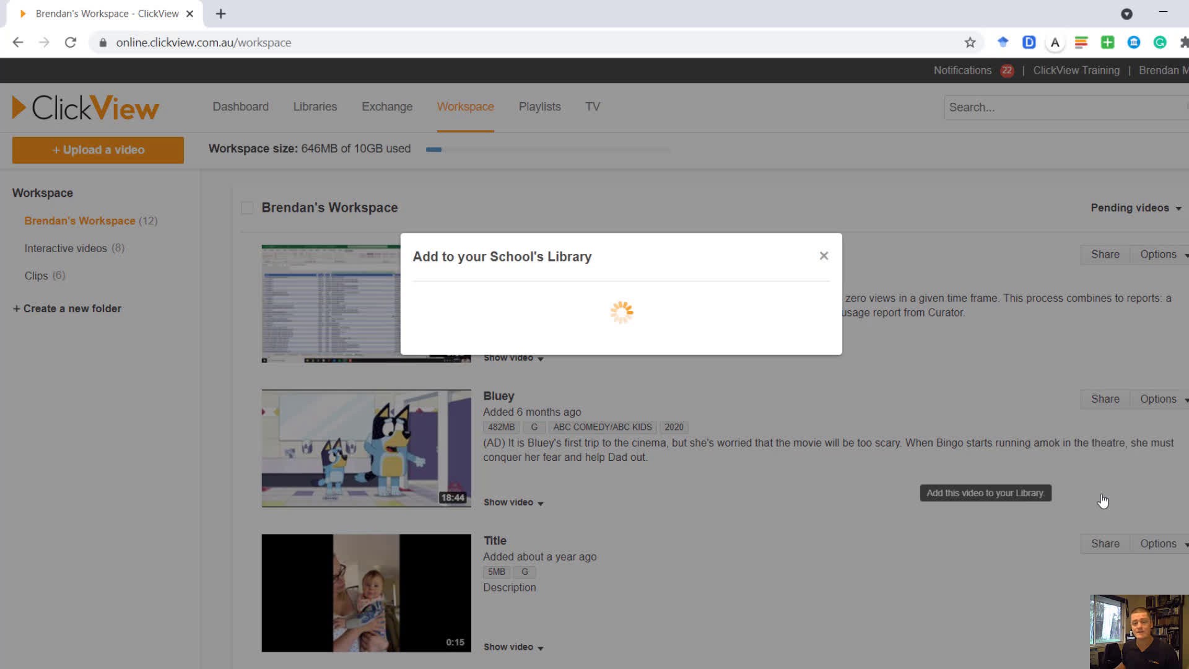Click the notifications count badge 22
The width and height of the screenshot is (1189, 669).
pyautogui.click(x=1007, y=71)
